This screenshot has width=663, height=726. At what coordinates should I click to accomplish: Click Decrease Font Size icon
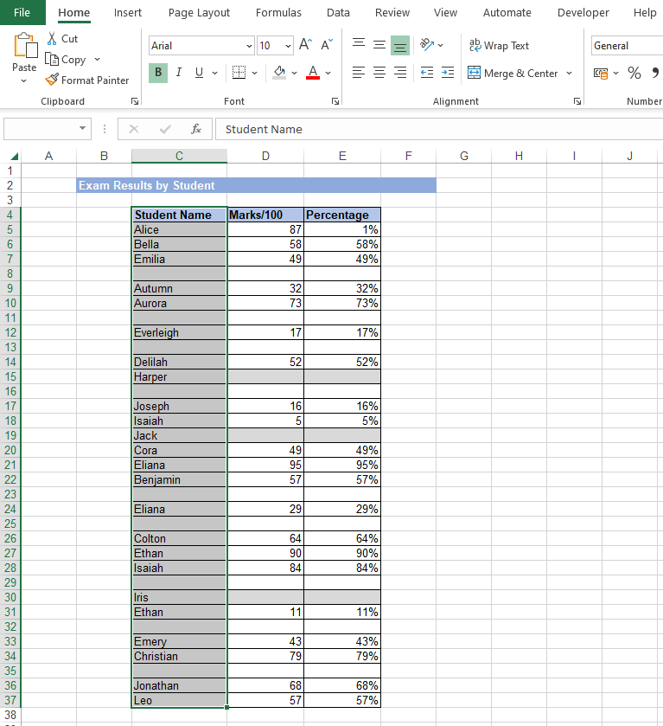[x=327, y=45]
